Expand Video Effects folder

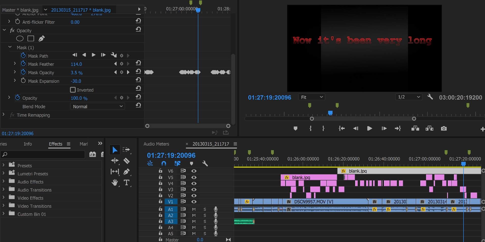(3, 198)
